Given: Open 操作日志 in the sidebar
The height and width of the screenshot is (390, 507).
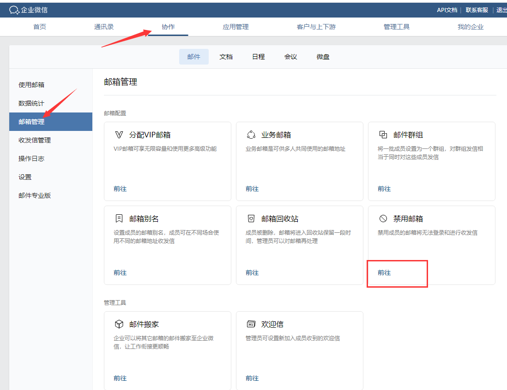Looking at the screenshot, I should coord(31,159).
